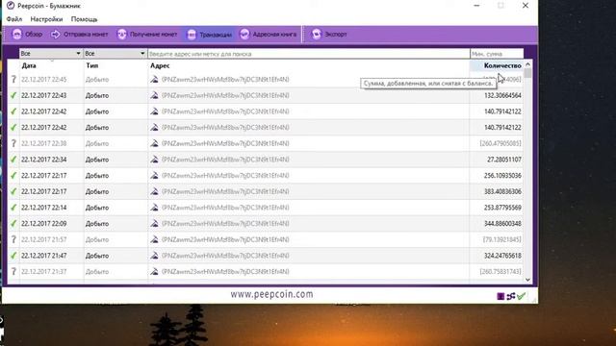Click the green checkmark in status bar
The width and height of the screenshot is (616, 346).
click(x=521, y=296)
